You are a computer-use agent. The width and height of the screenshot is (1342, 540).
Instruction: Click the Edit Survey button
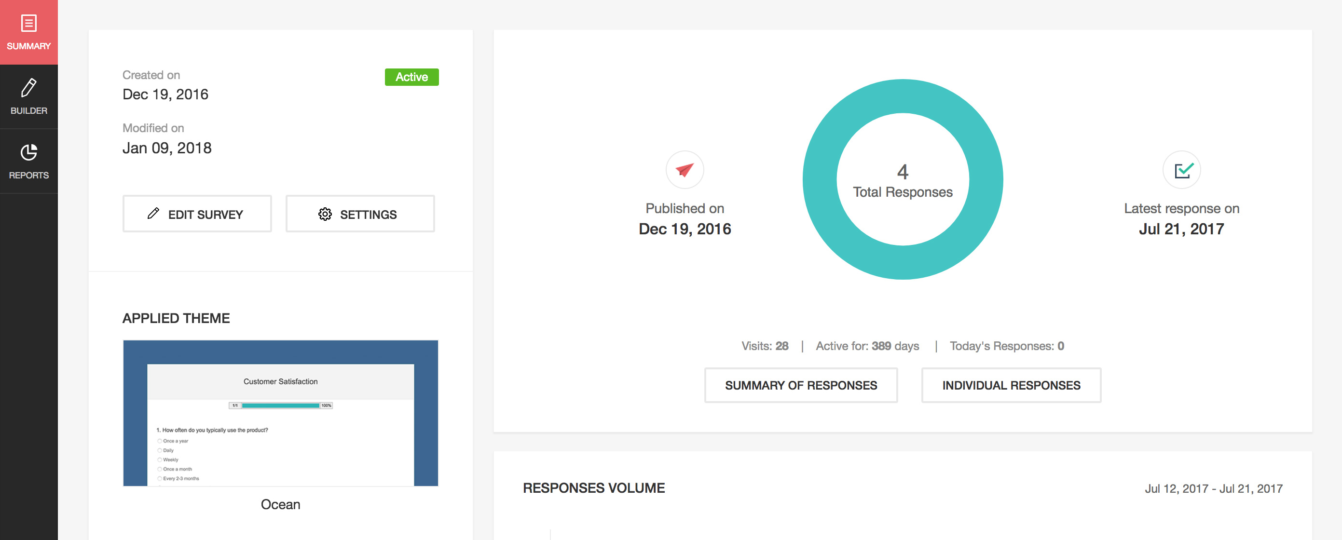click(x=196, y=213)
